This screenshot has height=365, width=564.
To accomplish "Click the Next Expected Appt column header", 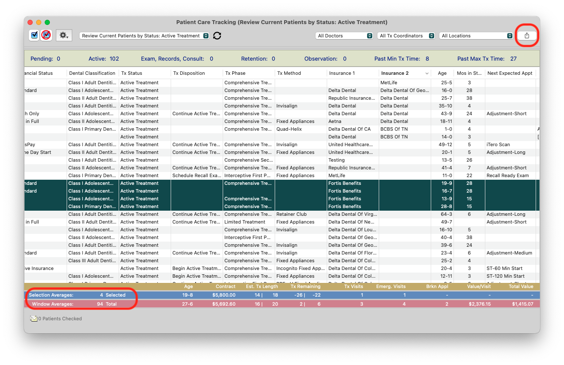I will [x=509, y=73].
